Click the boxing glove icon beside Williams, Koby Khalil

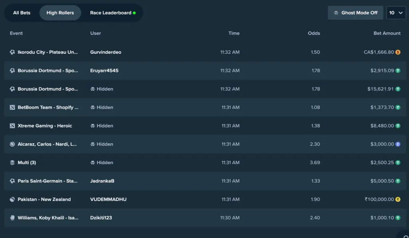(12, 218)
